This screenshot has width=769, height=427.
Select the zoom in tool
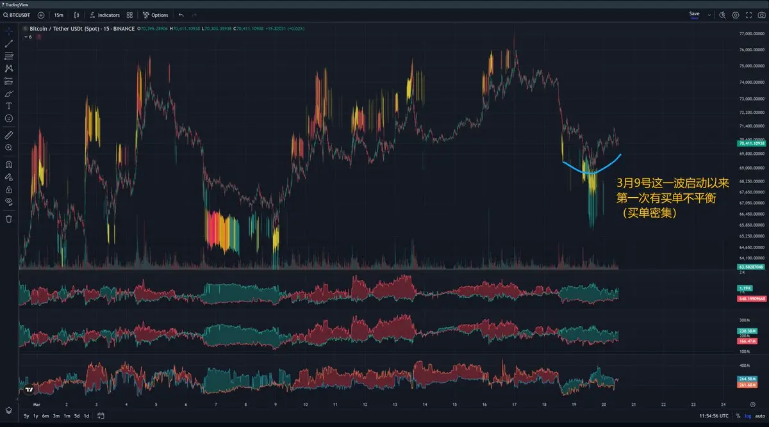[9, 147]
